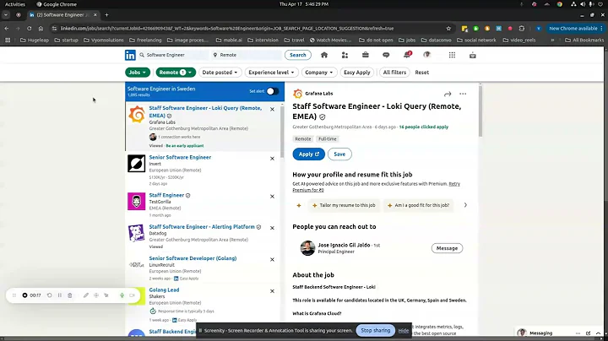Dismiss the Datadog Alerting Platform job
The image size is (608, 341).
click(272, 228)
